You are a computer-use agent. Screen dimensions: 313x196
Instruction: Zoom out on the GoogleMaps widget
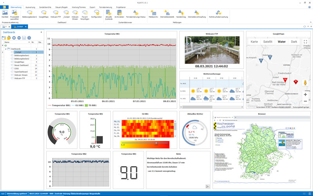coord(305,102)
